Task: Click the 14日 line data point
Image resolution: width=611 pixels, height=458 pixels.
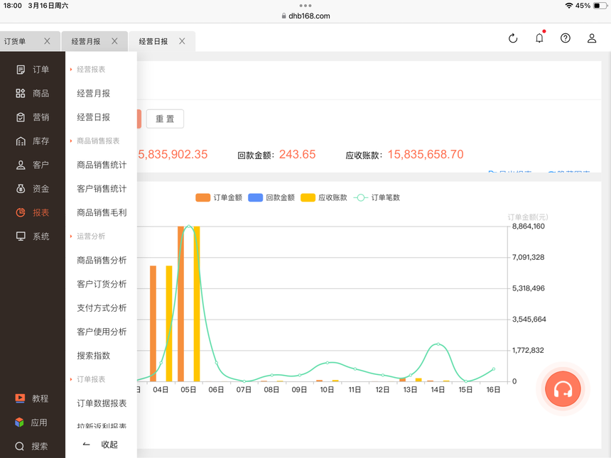Action: (438, 344)
